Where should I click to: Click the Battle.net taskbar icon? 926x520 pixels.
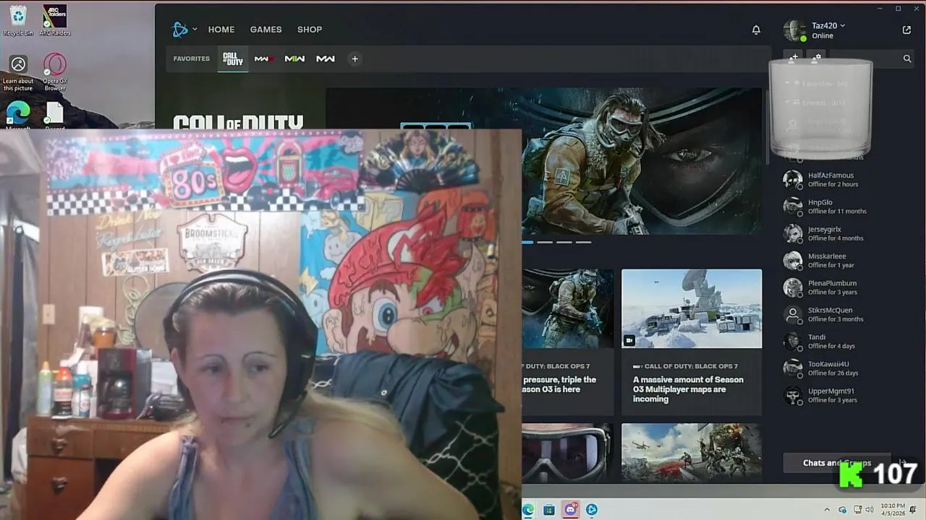coord(592,510)
